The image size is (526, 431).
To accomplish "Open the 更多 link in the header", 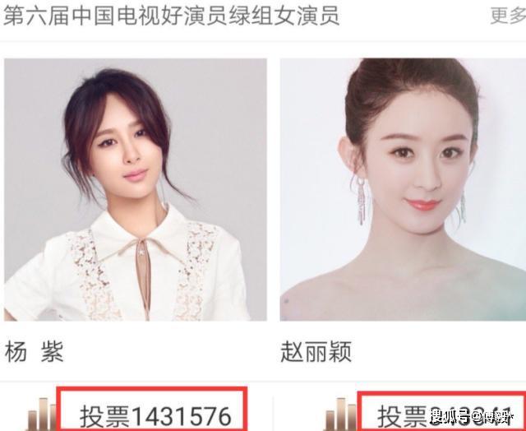I will coord(508,16).
